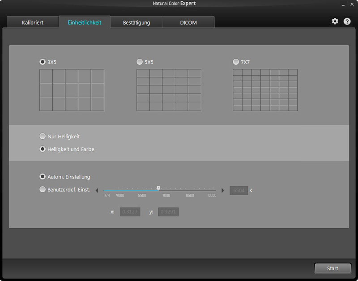The image size is (358, 281).
Task: Switch to the Einheitlichkeit tab
Action: (x=85, y=22)
